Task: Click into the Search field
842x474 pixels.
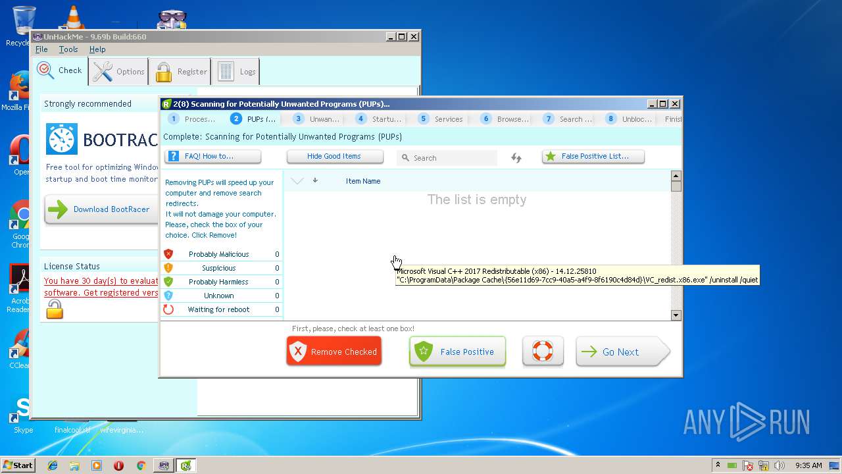Action: click(447, 158)
